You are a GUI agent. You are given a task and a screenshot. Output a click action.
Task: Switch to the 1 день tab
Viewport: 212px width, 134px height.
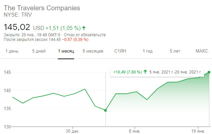pos(12,51)
